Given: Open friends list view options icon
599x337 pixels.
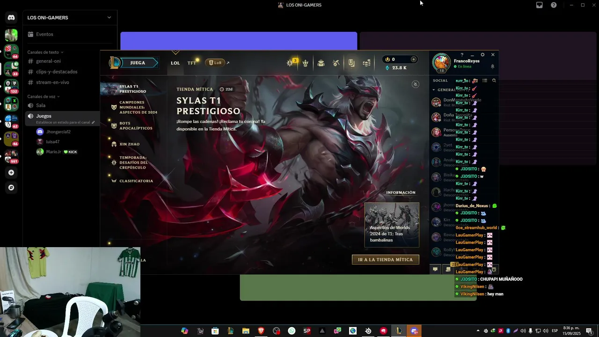Looking at the screenshot, I should [x=485, y=81].
